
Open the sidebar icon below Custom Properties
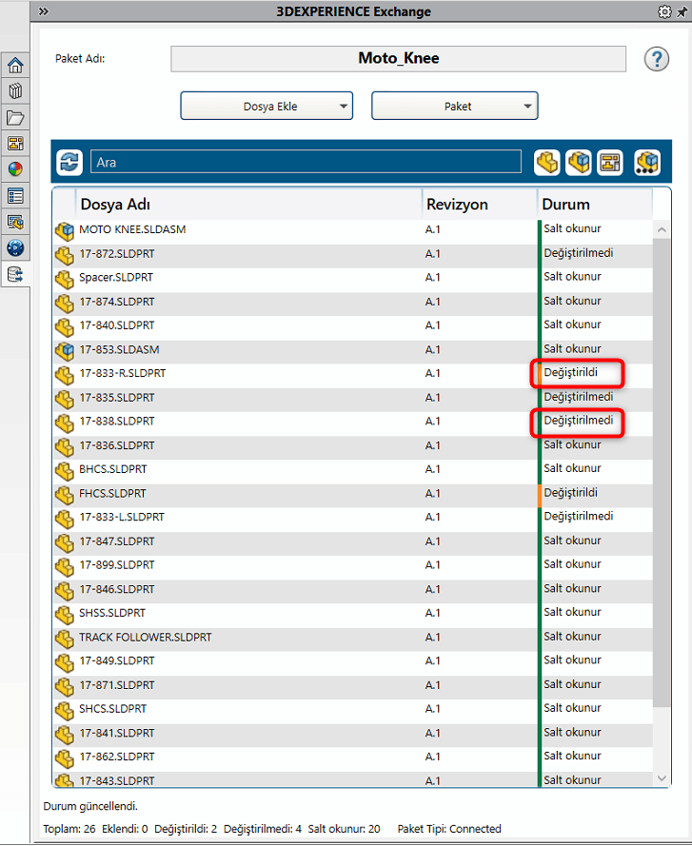tap(15, 222)
